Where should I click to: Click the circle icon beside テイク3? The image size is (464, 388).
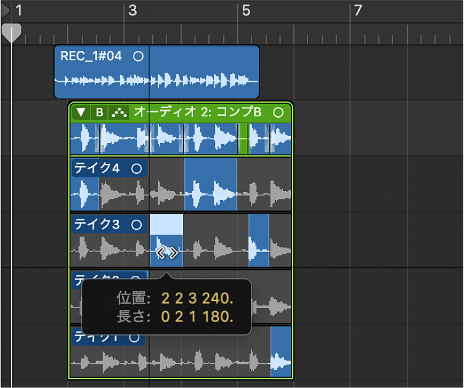(x=136, y=225)
